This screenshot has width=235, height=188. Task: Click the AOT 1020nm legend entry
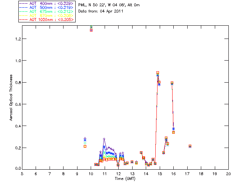[46, 19]
